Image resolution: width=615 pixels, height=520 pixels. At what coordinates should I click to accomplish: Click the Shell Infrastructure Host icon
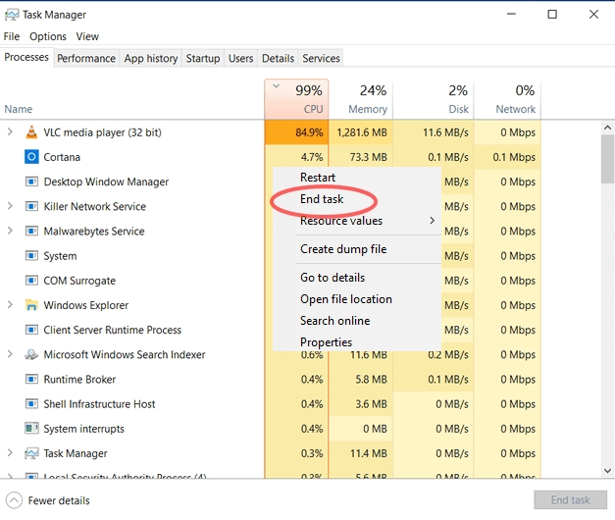click(31, 404)
